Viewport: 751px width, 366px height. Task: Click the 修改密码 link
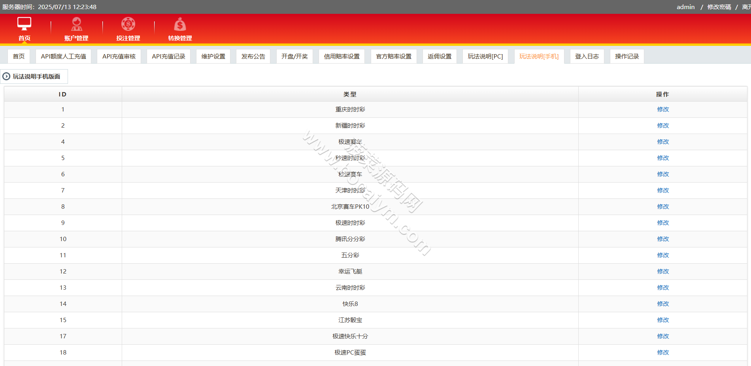[x=719, y=7]
